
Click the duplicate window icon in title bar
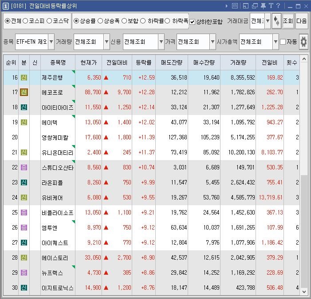[255, 6]
